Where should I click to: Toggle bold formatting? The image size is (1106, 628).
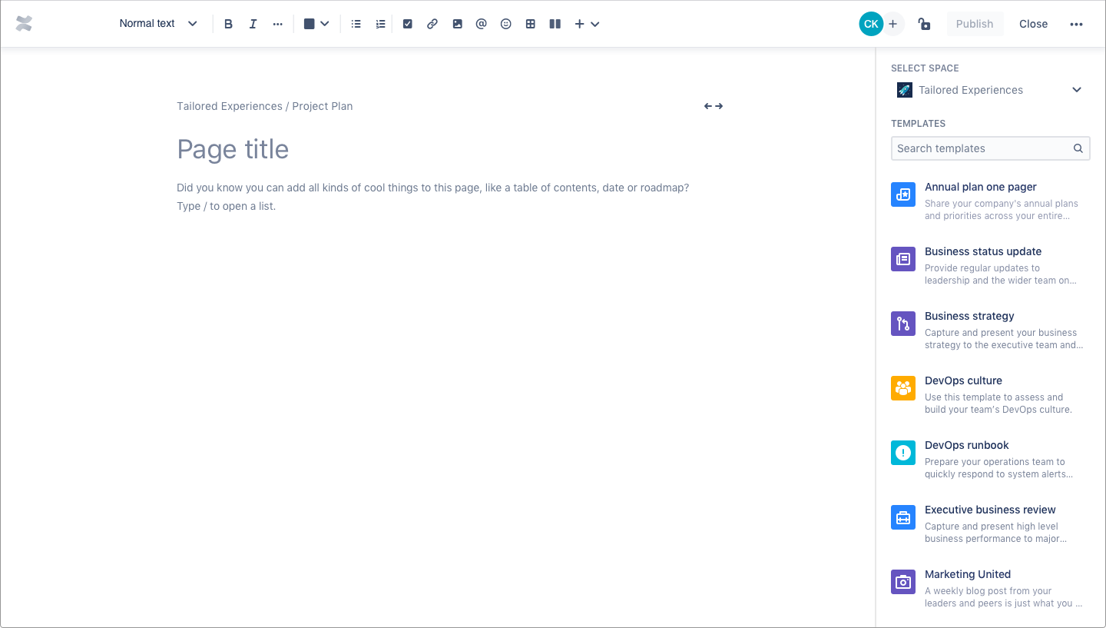coord(228,23)
